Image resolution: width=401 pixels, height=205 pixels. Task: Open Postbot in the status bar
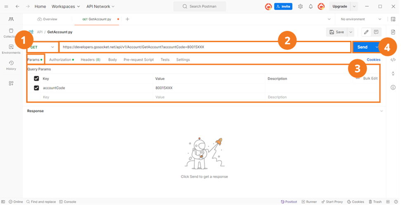pyautogui.click(x=289, y=202)
